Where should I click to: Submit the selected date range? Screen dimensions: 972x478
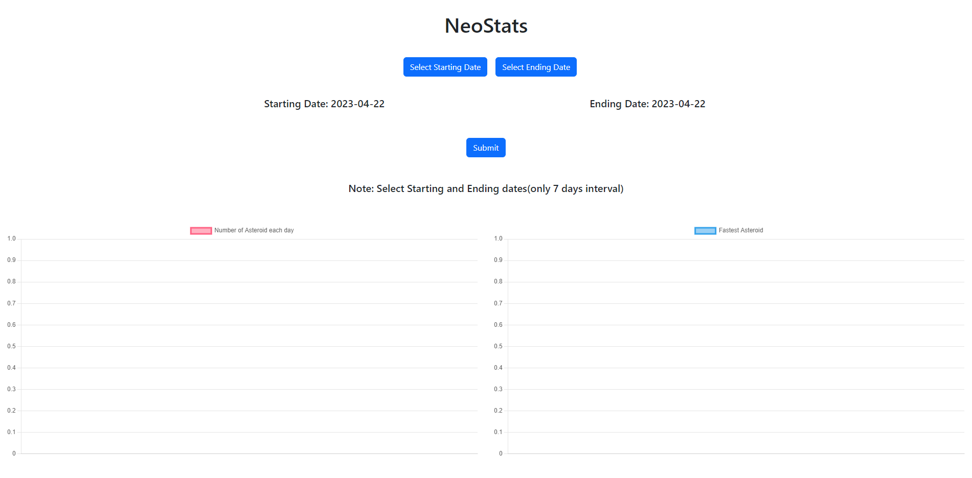point(485,148)
